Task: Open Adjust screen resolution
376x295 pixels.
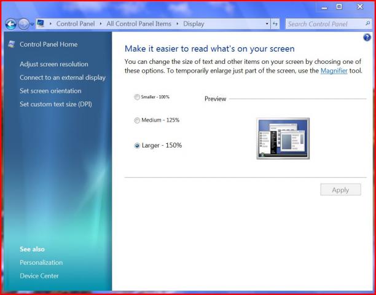Action: coord(54,64)
